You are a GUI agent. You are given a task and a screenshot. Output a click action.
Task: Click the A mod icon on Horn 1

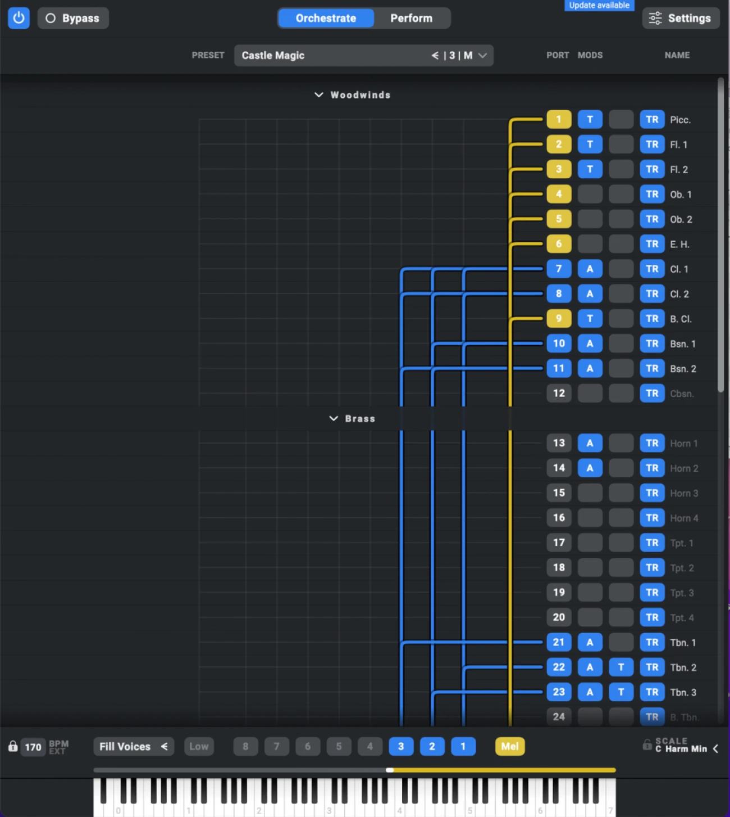(x=590, y=443)
